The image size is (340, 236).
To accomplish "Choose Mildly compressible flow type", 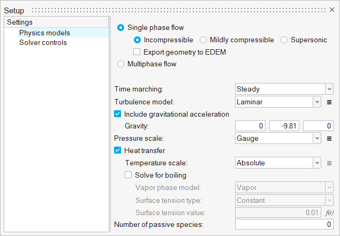I will (x=203, y=40).
